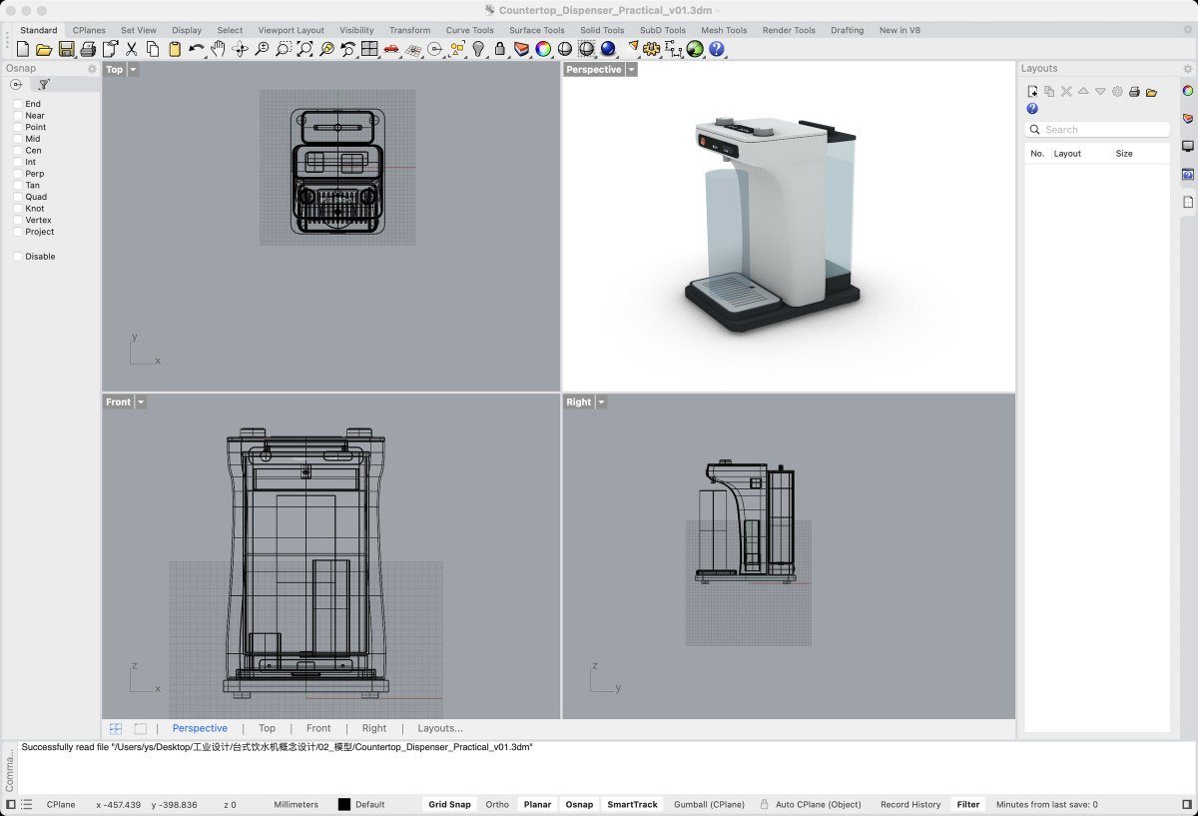Open the Default layer selector in the status bar

pos(369,805)
